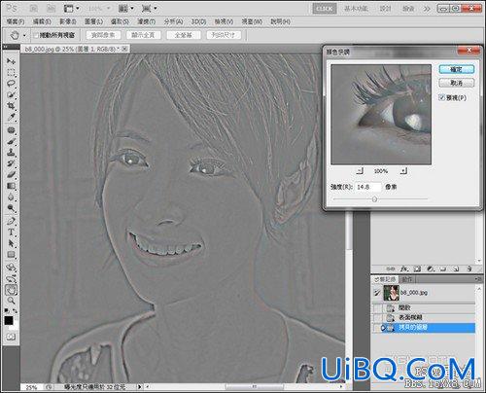
Task: Open the status bar info arrow menu
Action: coord(140,387)
